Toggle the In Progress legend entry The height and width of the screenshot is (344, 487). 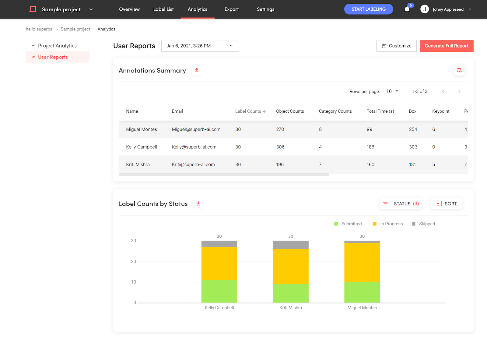pos(388,224)
